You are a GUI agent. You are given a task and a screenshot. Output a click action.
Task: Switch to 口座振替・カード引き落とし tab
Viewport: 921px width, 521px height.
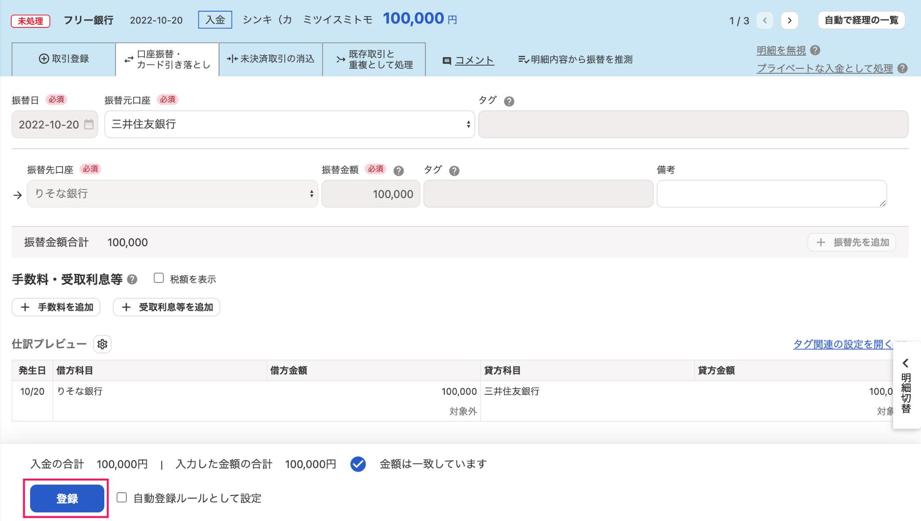167,59
